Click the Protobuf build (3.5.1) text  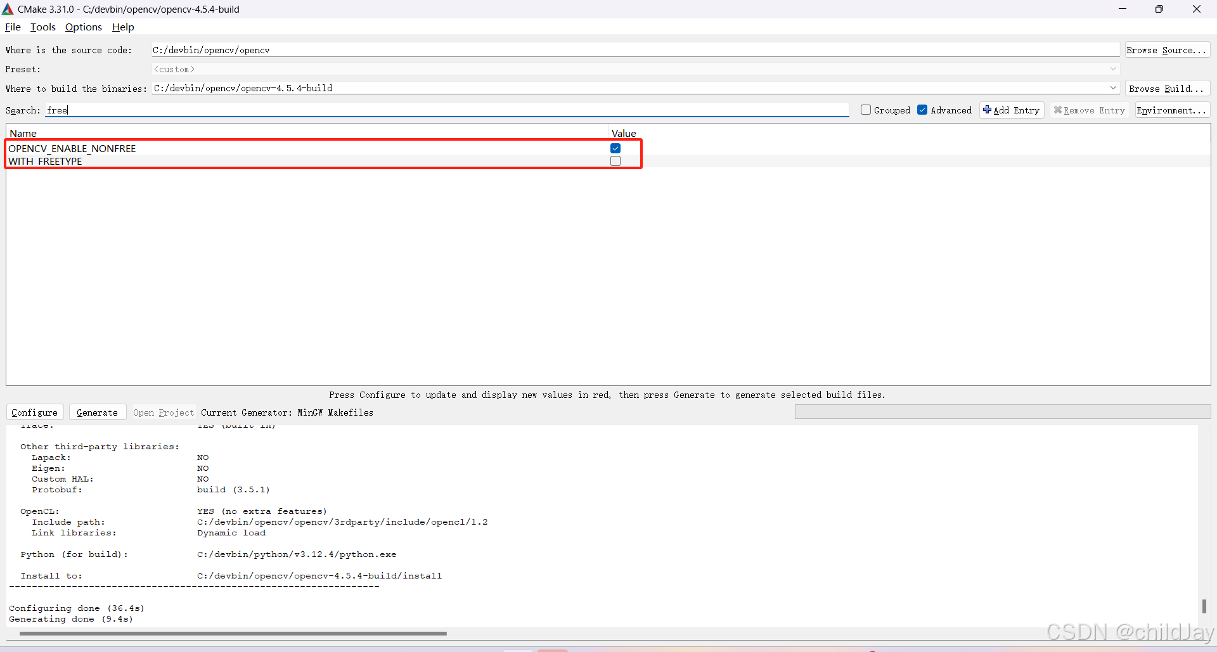coord(233,490)
